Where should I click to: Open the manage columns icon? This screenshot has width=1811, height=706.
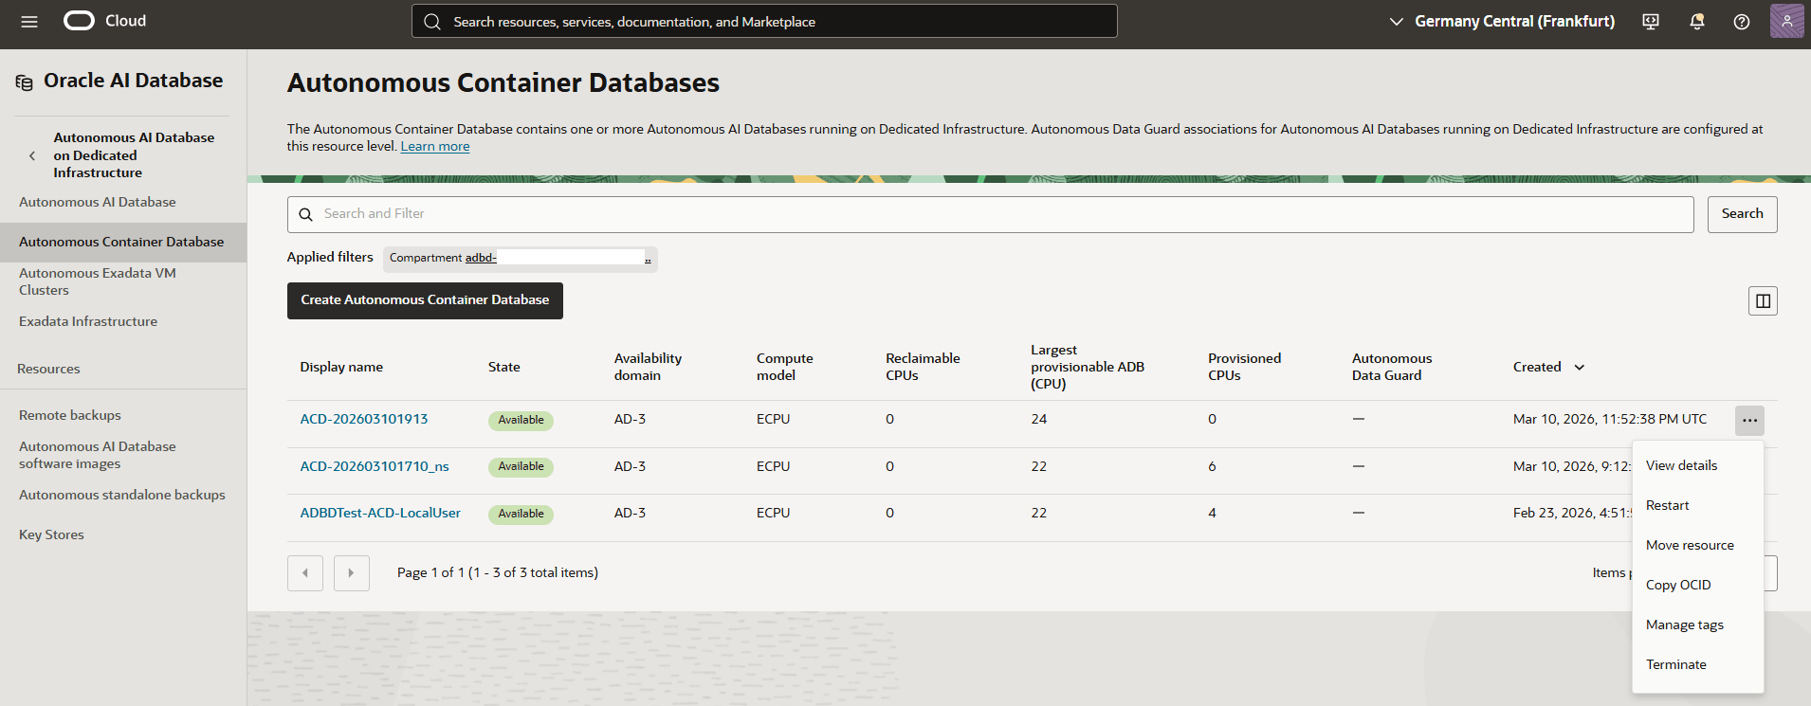coord(1763,300)
